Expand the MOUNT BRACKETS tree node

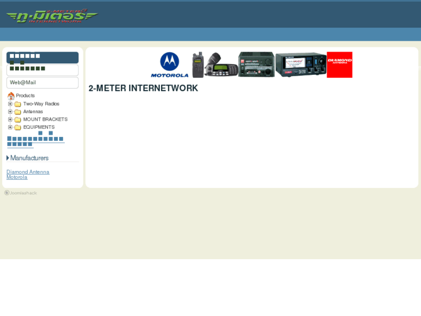(x=10, y=119)
